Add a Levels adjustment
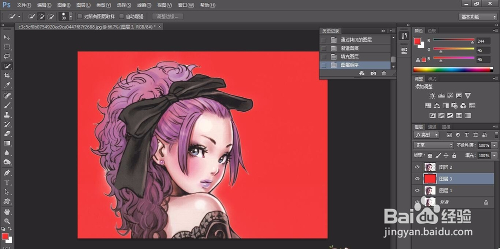The width and height of the screenshot is (500, 249). click(x=441, y=96)
